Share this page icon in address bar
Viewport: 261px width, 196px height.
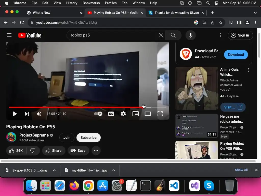(x=213, y=22)
